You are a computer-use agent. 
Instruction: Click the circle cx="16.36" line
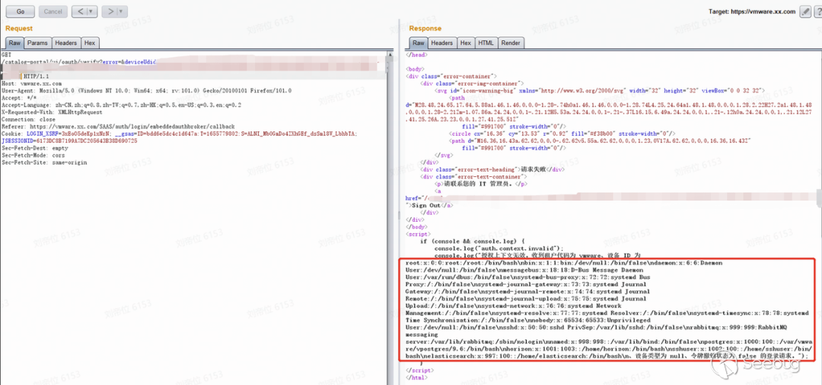pyautogui.click(x=562, y=134)
